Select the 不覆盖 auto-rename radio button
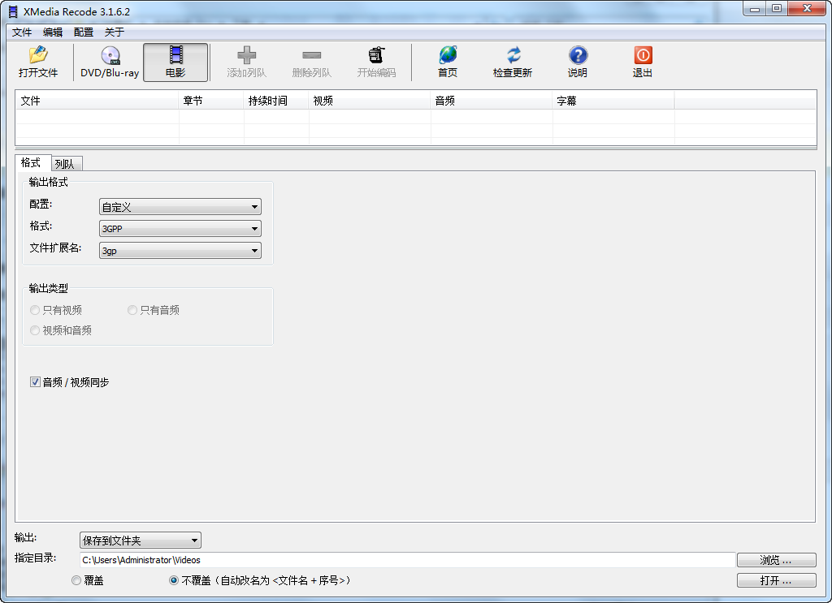832x603 pixels. pyautogui.click(x=174, y=580)
